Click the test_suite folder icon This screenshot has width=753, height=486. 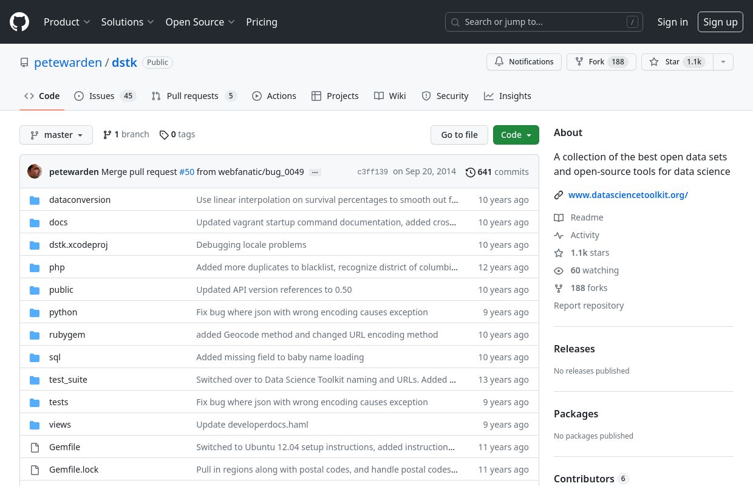pos(35,380)
